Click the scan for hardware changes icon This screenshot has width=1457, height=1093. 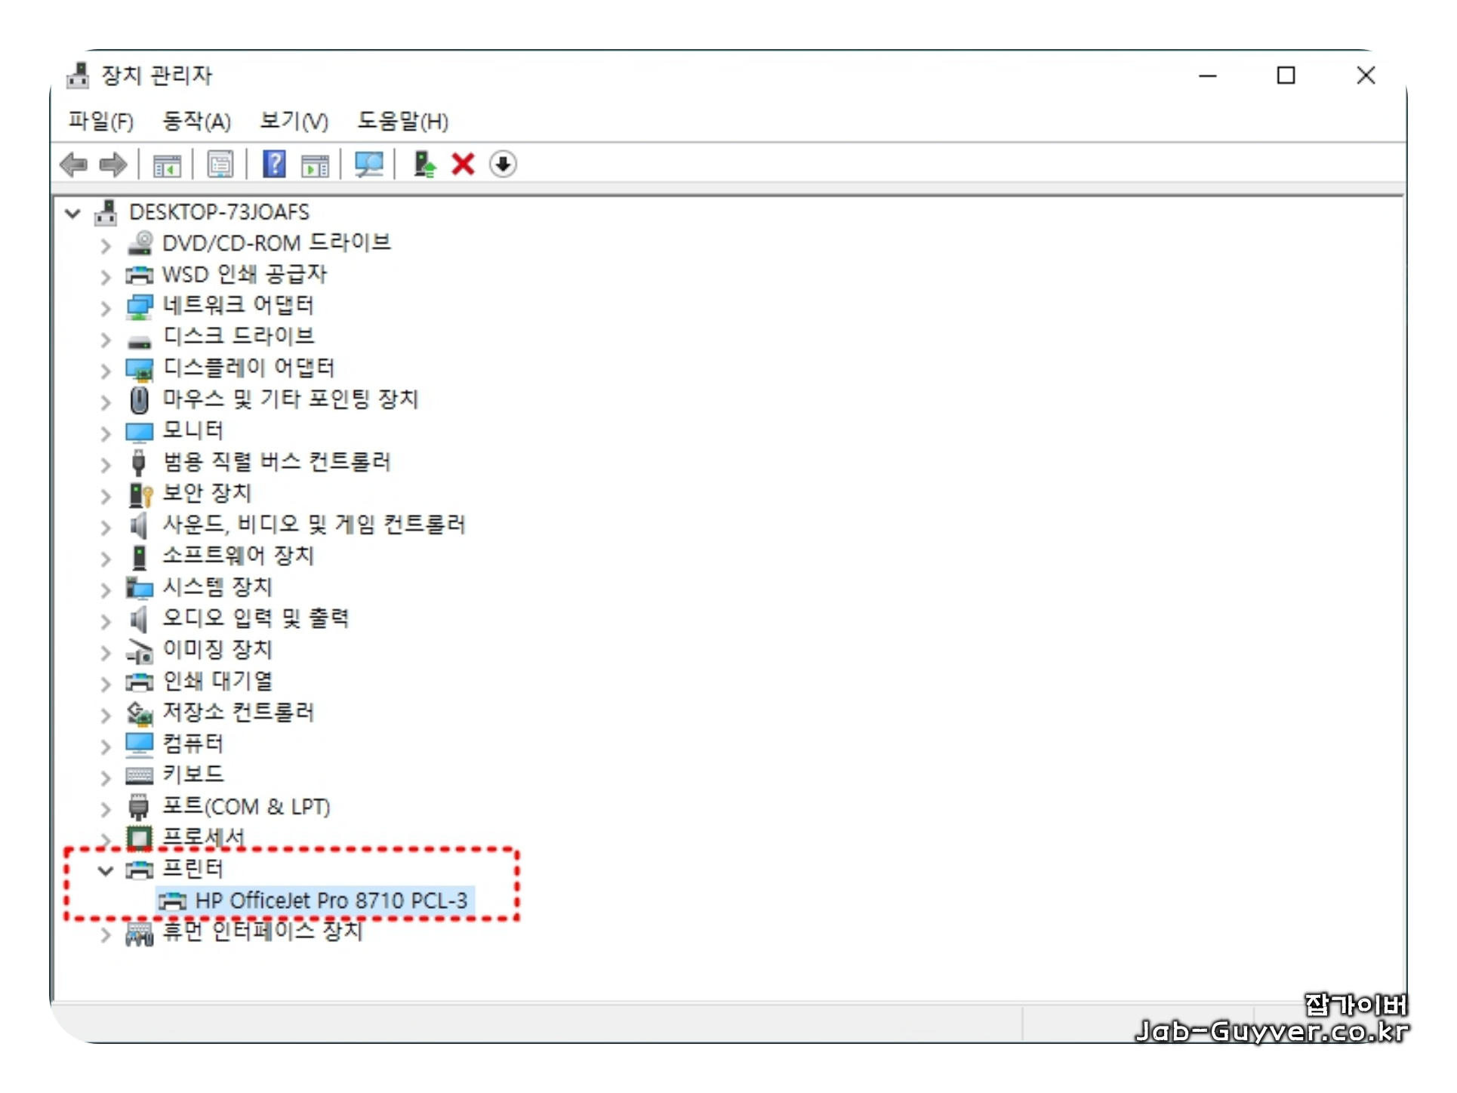(368, 164)
